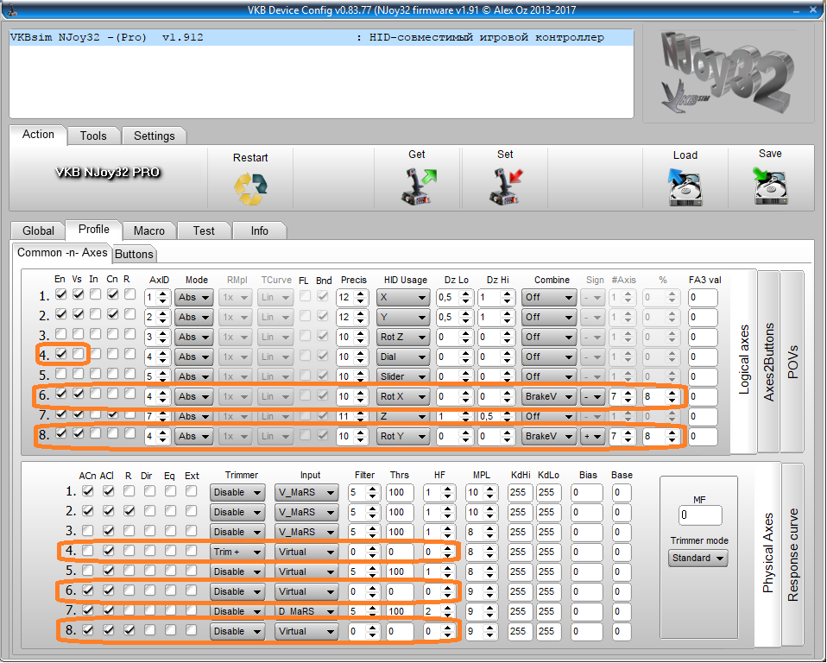Open HID Usage dropdown showing Rot Z

pos(403,338)
